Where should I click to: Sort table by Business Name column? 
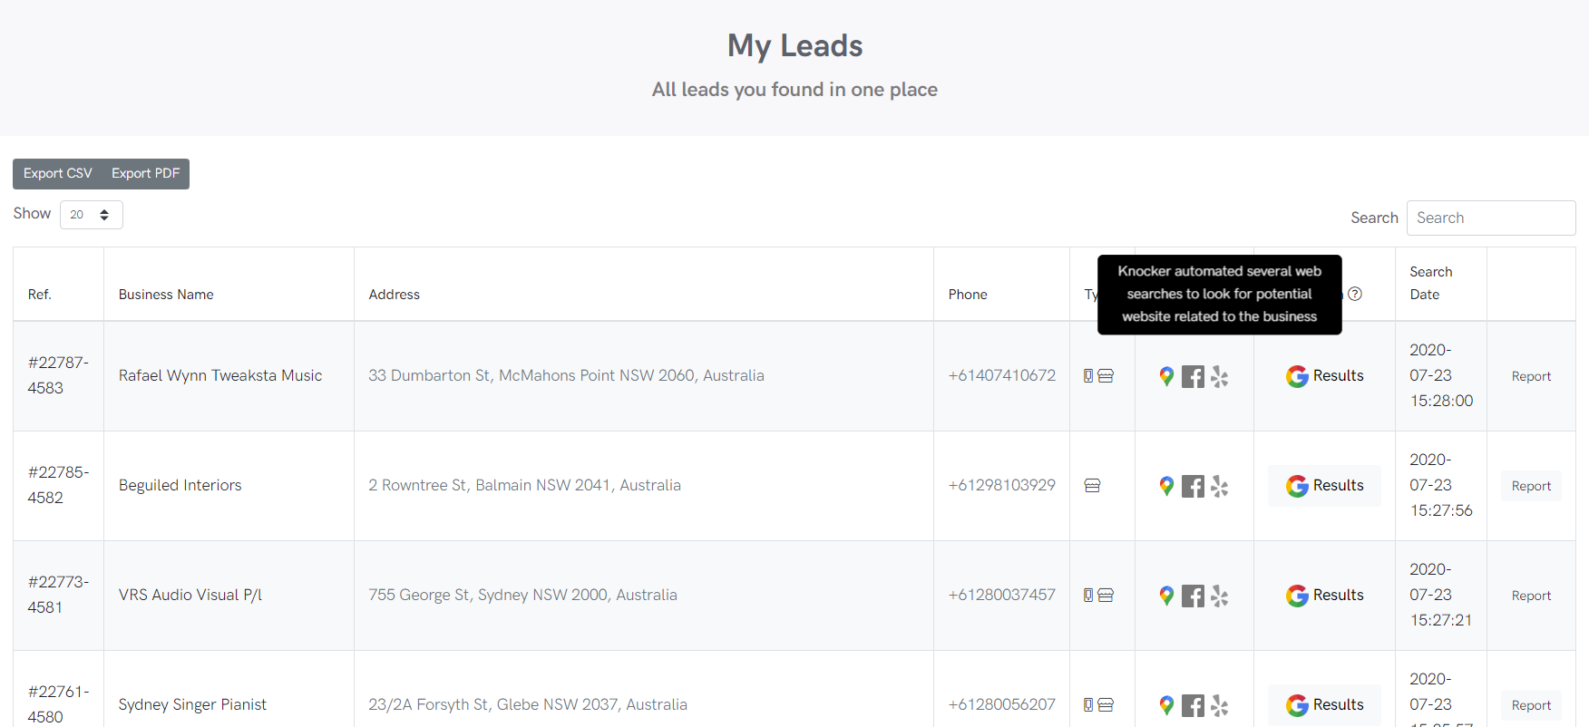[166, 295]
